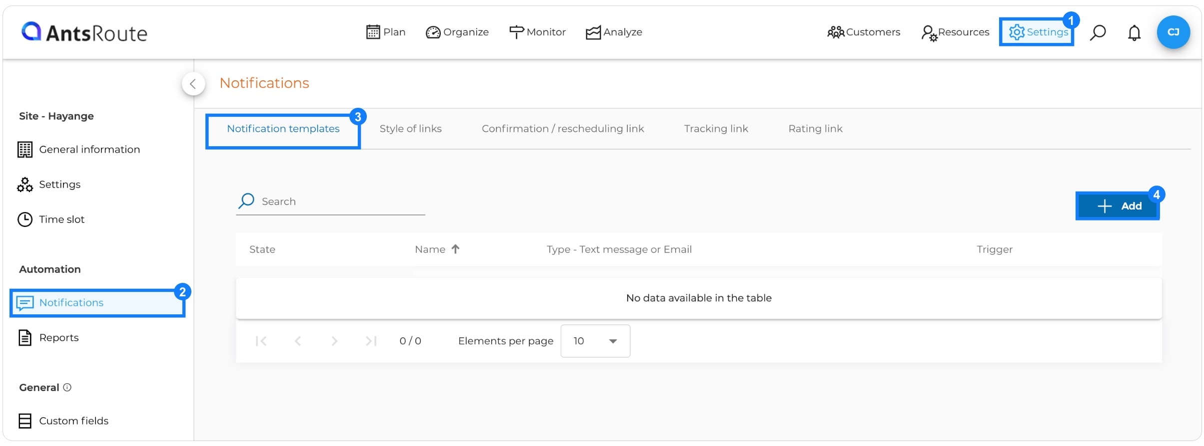The image size is (1204, 446).
Task: Switch to Confirmation / rescheduling link tab
Action: (563, 129)
